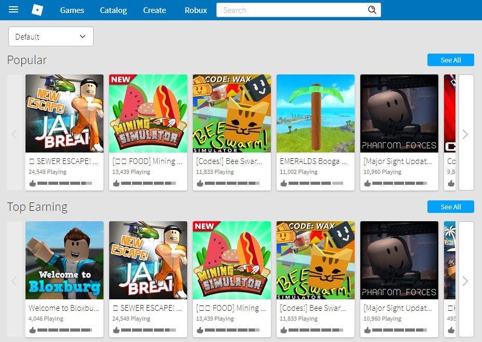
Task: Open the Create menu item
Action: [154, 10]
